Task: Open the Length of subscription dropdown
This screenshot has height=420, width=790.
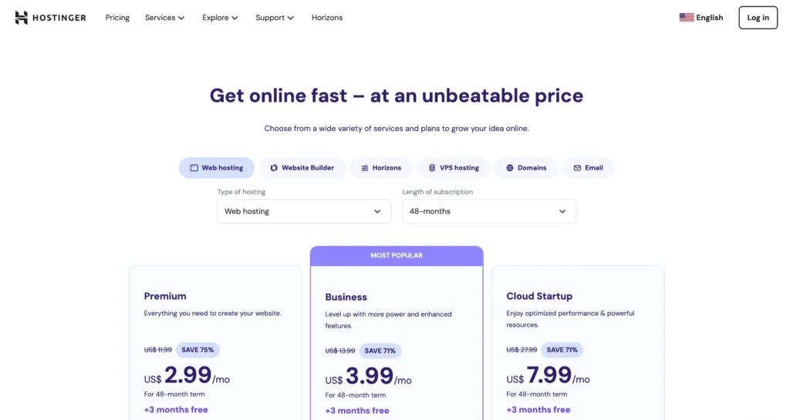Action: pos(488,211)
